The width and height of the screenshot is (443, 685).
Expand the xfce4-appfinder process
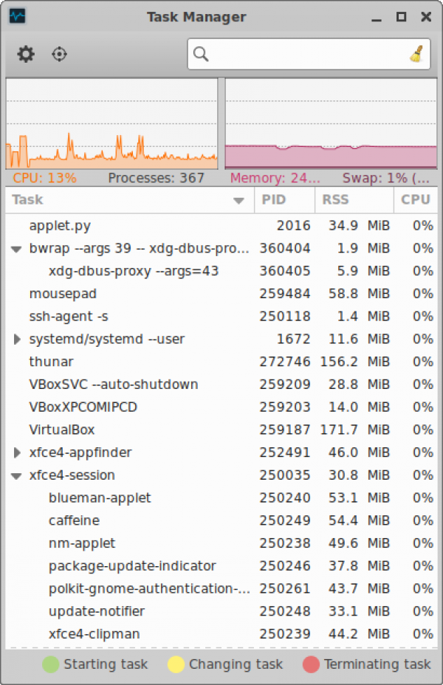pyautogui.click(x=17, y=452)
